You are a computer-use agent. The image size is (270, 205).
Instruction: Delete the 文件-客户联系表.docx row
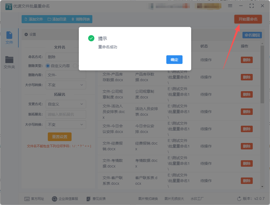[247, 181]
